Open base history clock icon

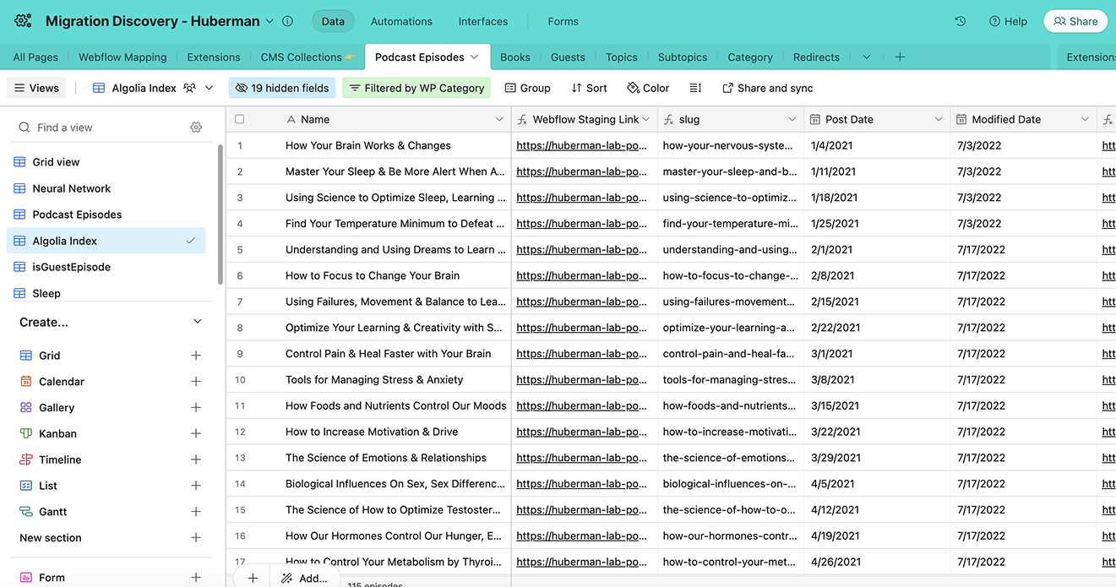[x=961, y=21]
